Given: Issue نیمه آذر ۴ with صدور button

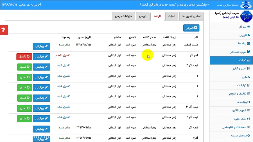Looking at the screenshot, I should point(24,67).
